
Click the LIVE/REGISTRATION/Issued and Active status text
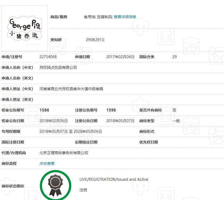(114, 179)
